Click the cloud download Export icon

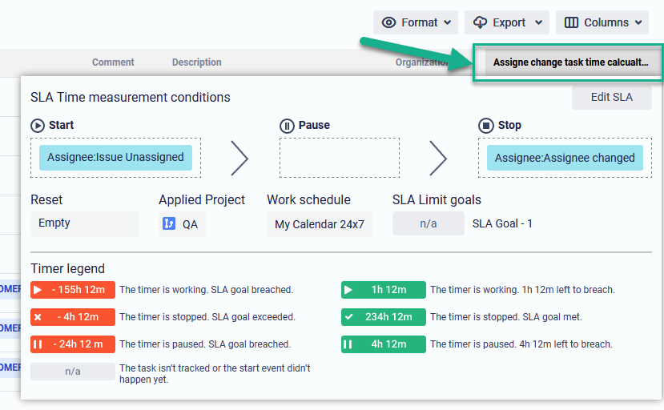coord(481,22)
